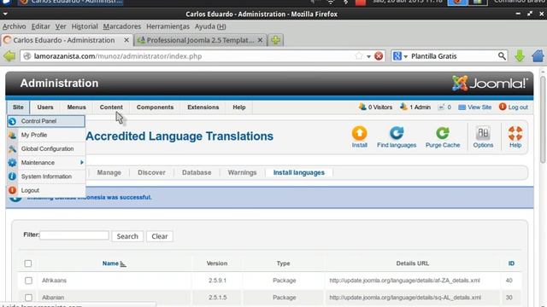Click the Maintenance gear icon

[12, 163]
